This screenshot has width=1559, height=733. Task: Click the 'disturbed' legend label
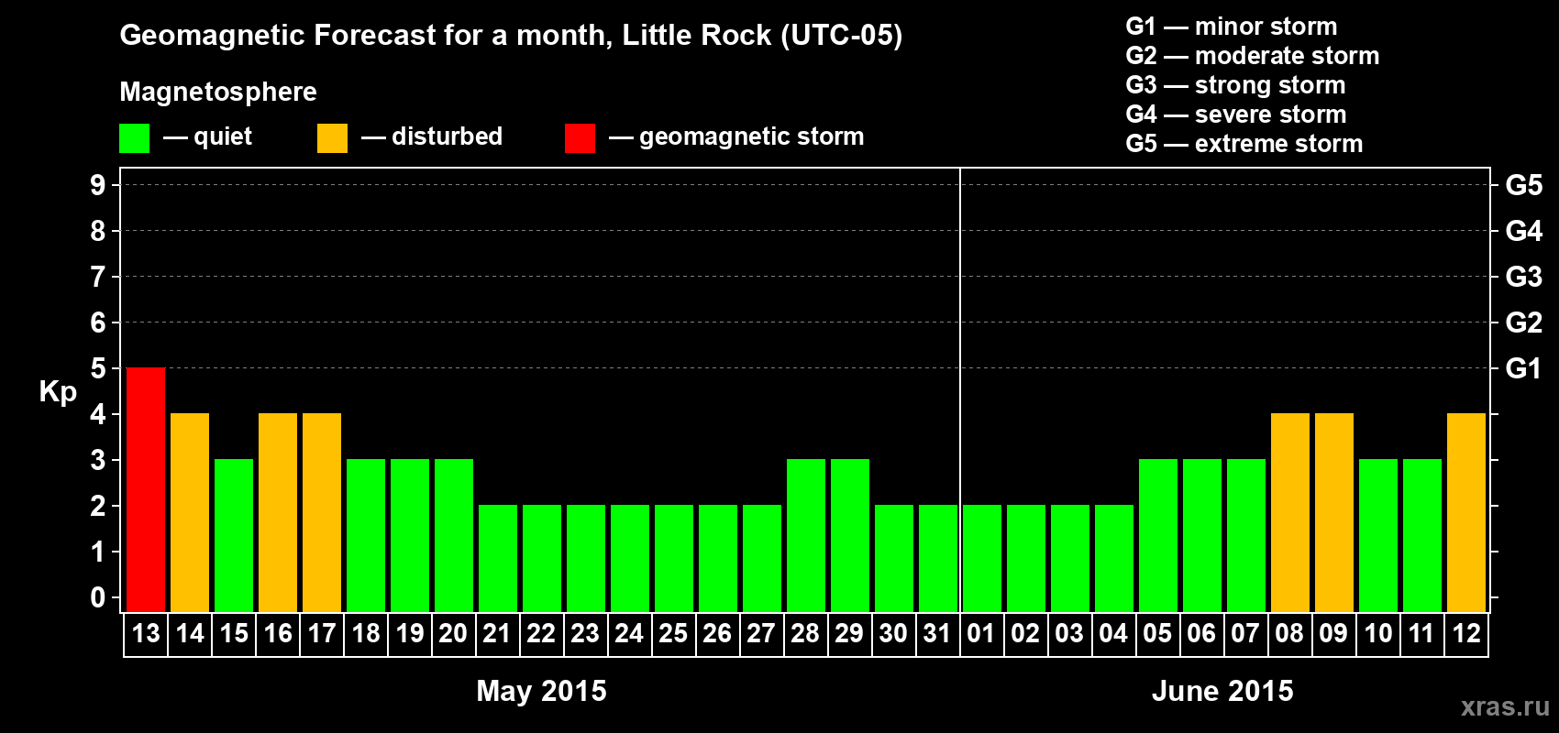pos(448,137)
